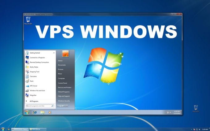Click the search magnifier in Start menu
The height and width of the screenshot is (131, 210).
tap(52, 106)
